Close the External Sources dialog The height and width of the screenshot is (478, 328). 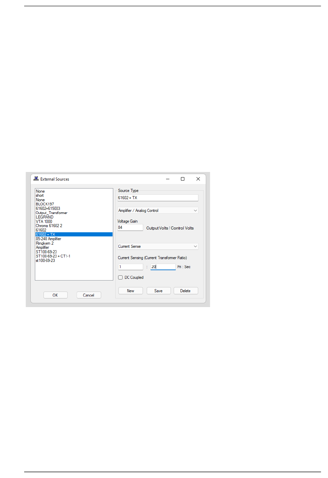(198, 179)
